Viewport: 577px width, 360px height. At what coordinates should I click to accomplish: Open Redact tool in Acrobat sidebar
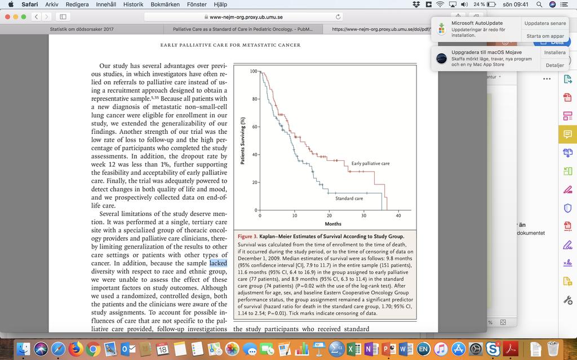[567, 190]
